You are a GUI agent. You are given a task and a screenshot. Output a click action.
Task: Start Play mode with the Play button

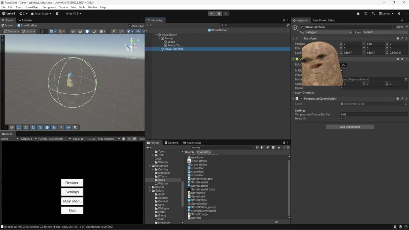[x=211, y=13]
